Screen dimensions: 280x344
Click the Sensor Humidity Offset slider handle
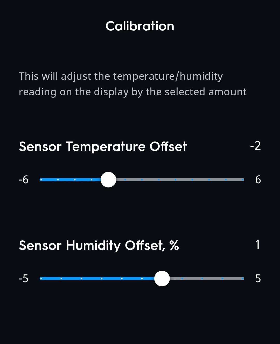[162, 279]
